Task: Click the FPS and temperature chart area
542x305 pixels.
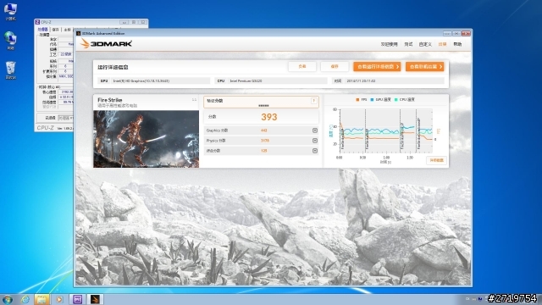Action: coord(386,130)
